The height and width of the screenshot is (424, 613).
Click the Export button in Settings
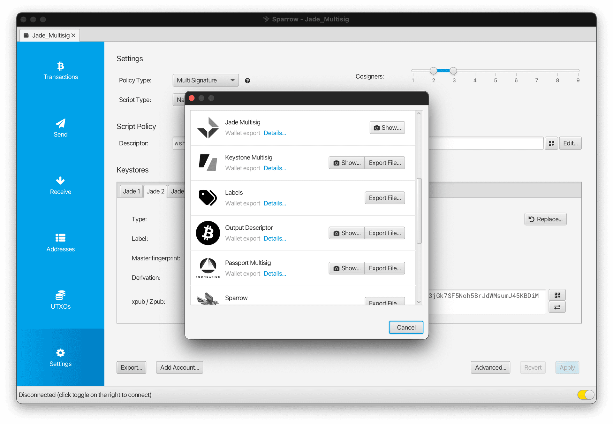[x=132, y=367]
